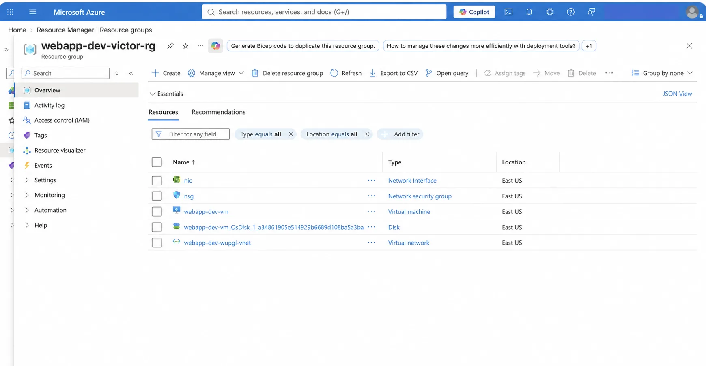
Task: Click the Copilot button in header
Action: pyautogui.click(x=474, y=12)
